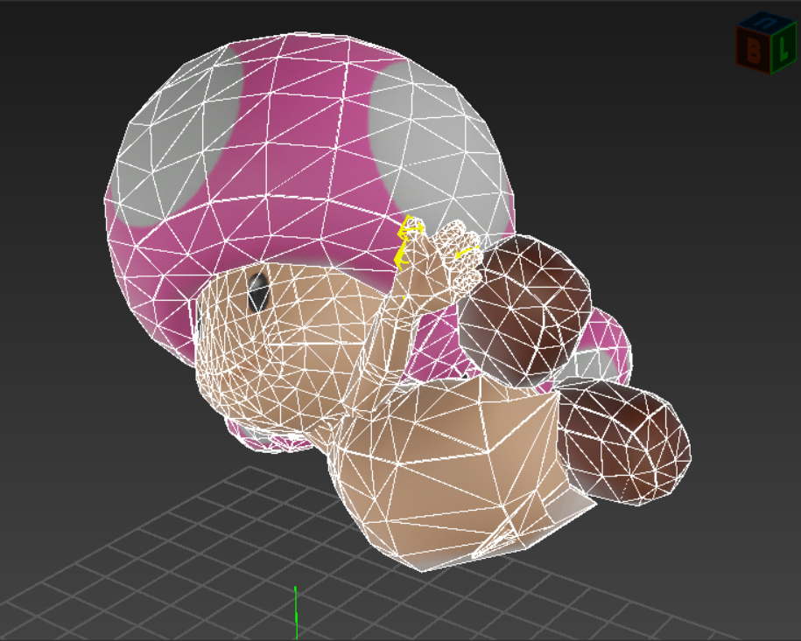
Task: Click the blue U top face of the view cube
Action: pos(766,24)
